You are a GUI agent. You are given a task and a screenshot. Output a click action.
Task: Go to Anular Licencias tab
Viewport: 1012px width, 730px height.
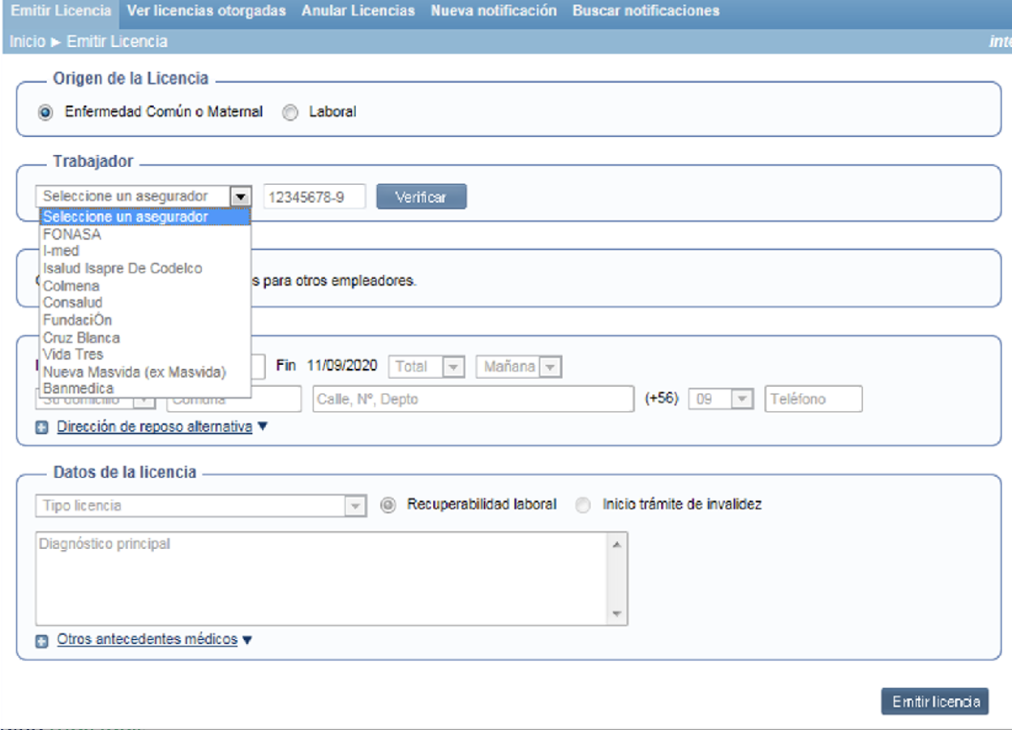coord(358,11)
